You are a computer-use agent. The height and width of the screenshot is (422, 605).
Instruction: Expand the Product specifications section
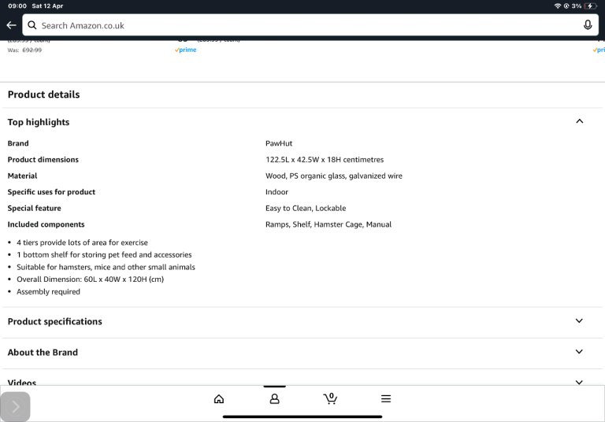point(579,321)
